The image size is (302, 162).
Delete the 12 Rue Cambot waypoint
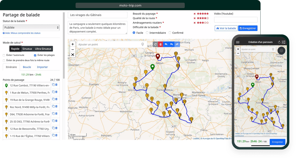(56, 85)
